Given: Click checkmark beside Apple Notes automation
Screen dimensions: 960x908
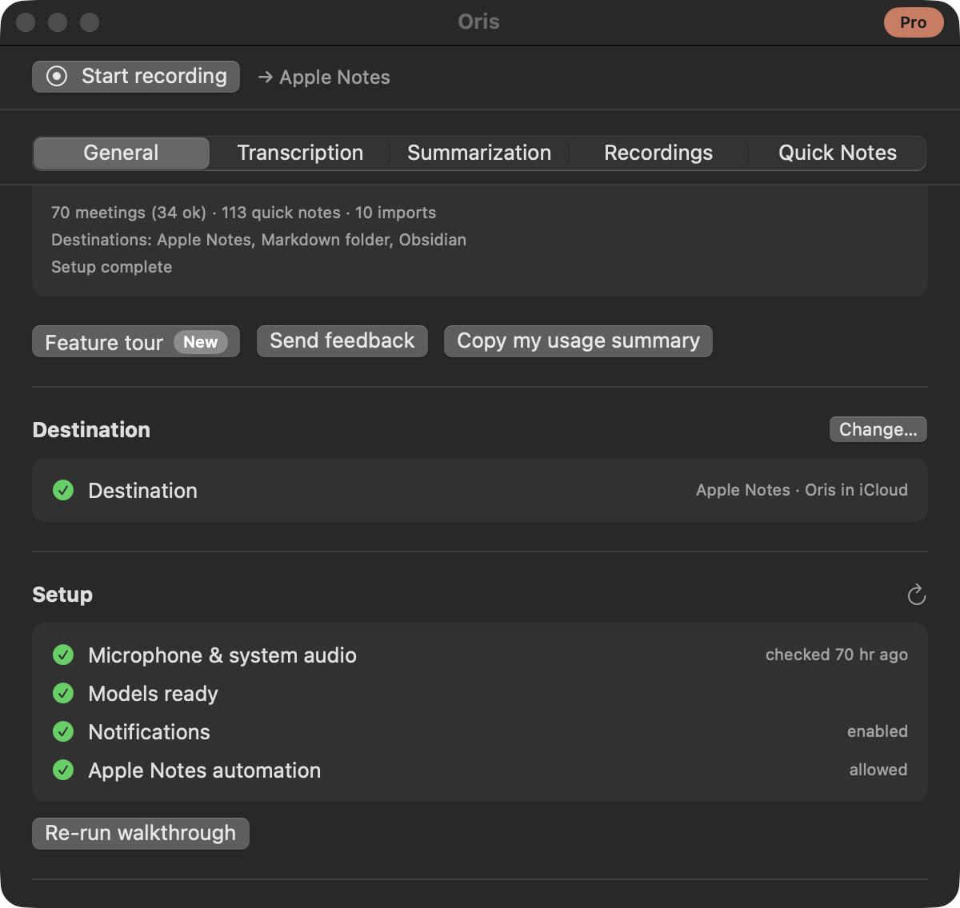Looking at the screenshot, I should click(63, 770).
